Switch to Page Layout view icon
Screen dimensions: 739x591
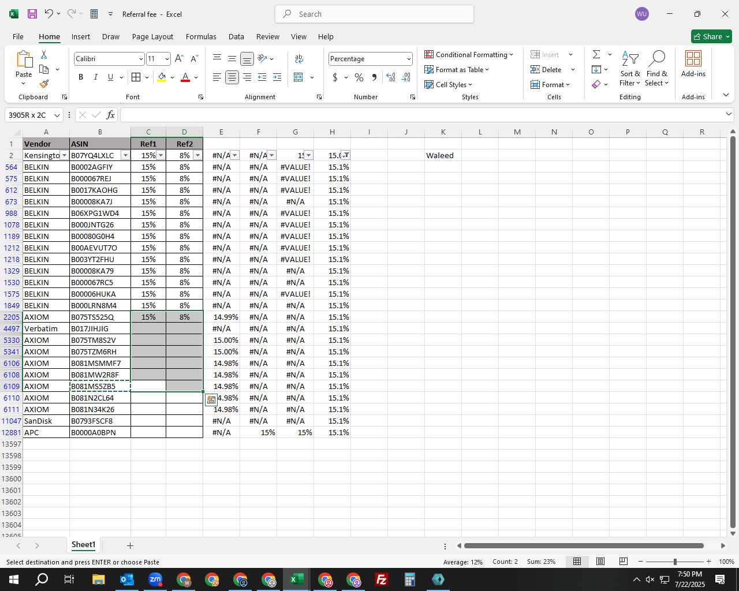[x=600, y=562]
